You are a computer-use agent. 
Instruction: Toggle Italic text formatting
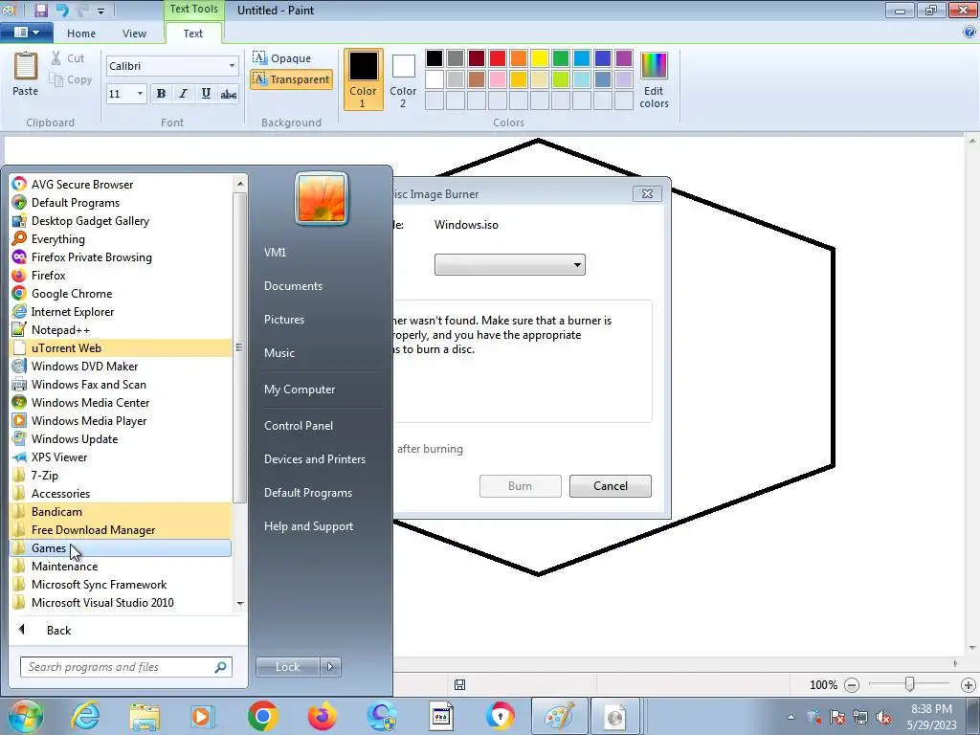pos(183,94)
